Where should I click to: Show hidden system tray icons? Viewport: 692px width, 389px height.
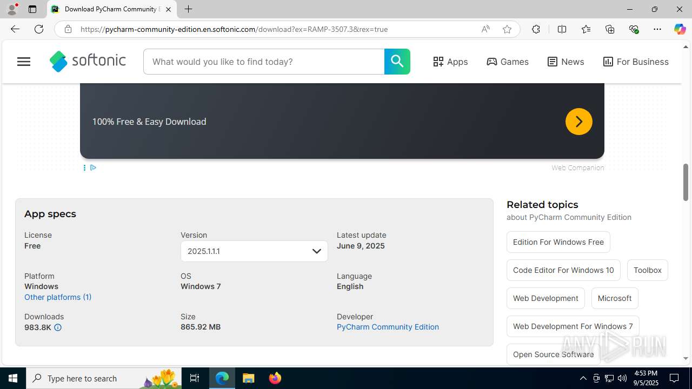[583, 378]
